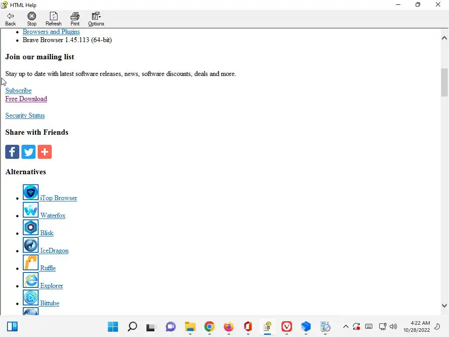The width and height of the screenshot is (449, 337).
Task: Open volume control in system tray
Action: (393, 326)
